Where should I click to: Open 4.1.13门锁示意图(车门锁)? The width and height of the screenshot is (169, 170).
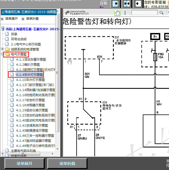(35, 85)
